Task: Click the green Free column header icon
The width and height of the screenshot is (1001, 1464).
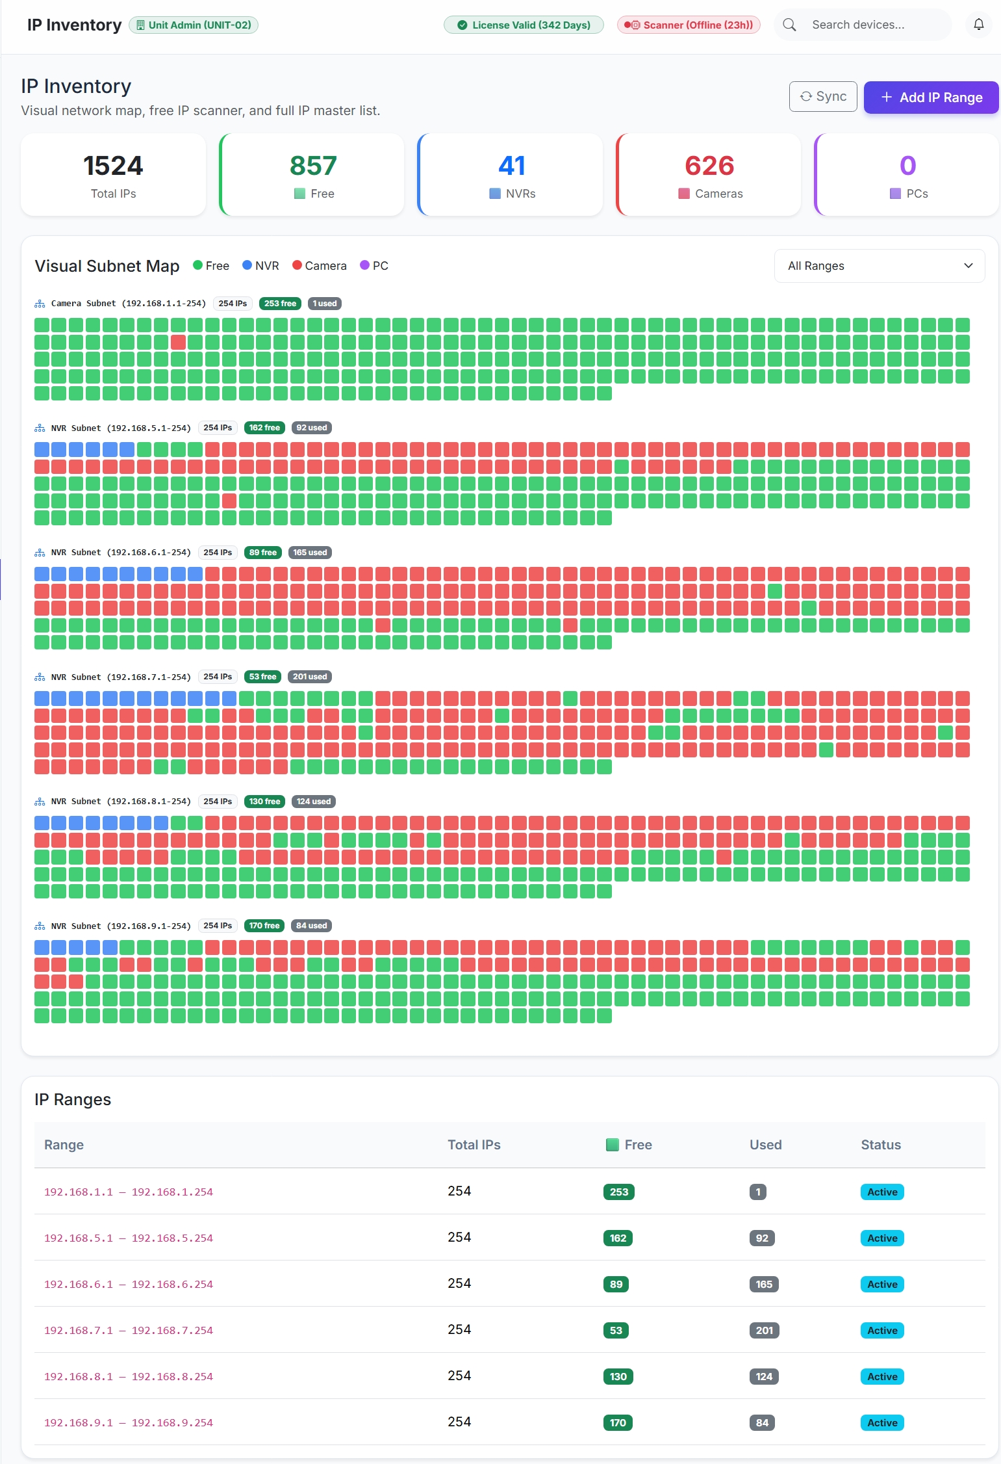Action: click(612, 1145)
